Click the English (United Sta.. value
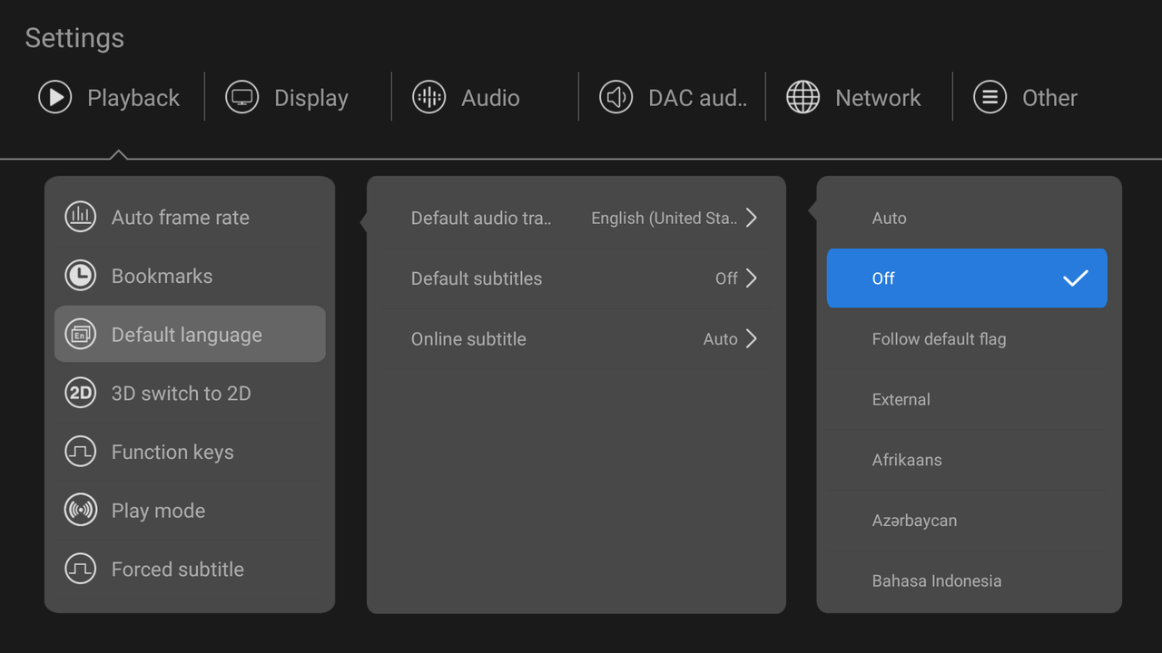Viewport: 1162px width, 653px height. click(665, 218)
